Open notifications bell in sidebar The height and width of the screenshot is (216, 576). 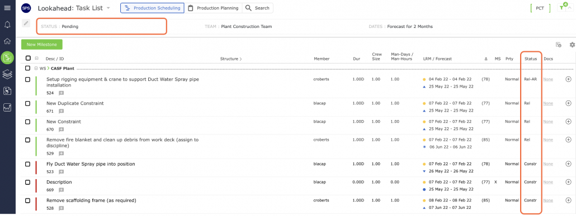tap(7, 25)
